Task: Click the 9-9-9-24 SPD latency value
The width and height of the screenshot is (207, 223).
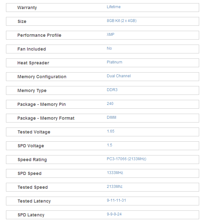Action: tap(114, 214)
